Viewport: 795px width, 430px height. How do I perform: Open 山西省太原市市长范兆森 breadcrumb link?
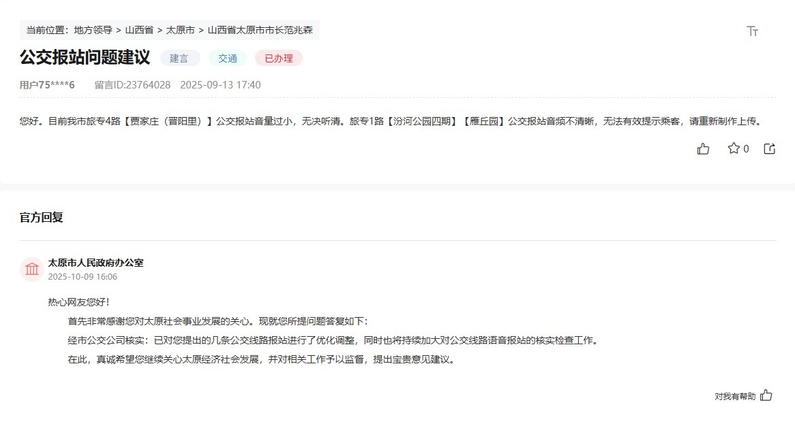coord(260,31)
